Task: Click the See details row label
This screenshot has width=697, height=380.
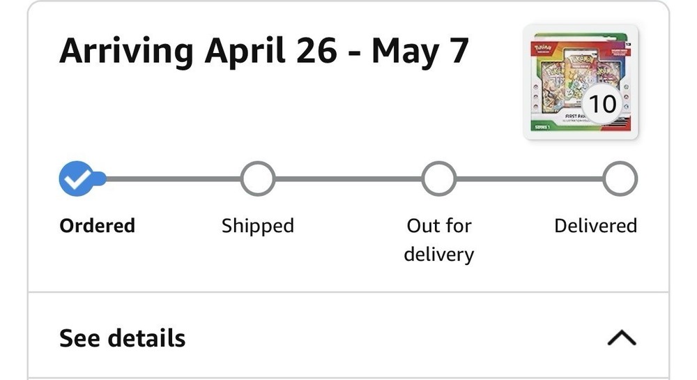Action: [123, 338]
